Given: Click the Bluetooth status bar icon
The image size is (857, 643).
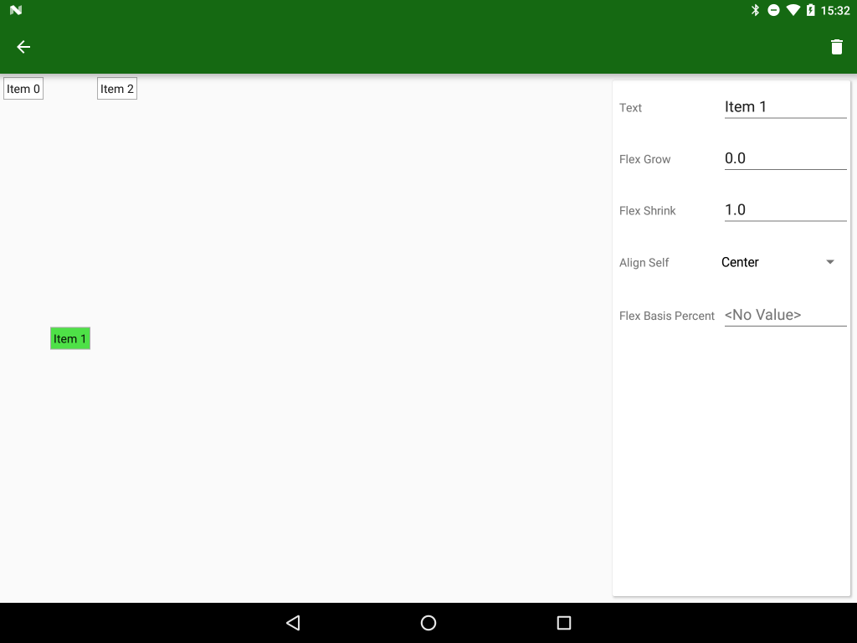Looking at the screenshot, I should (756, 10).
